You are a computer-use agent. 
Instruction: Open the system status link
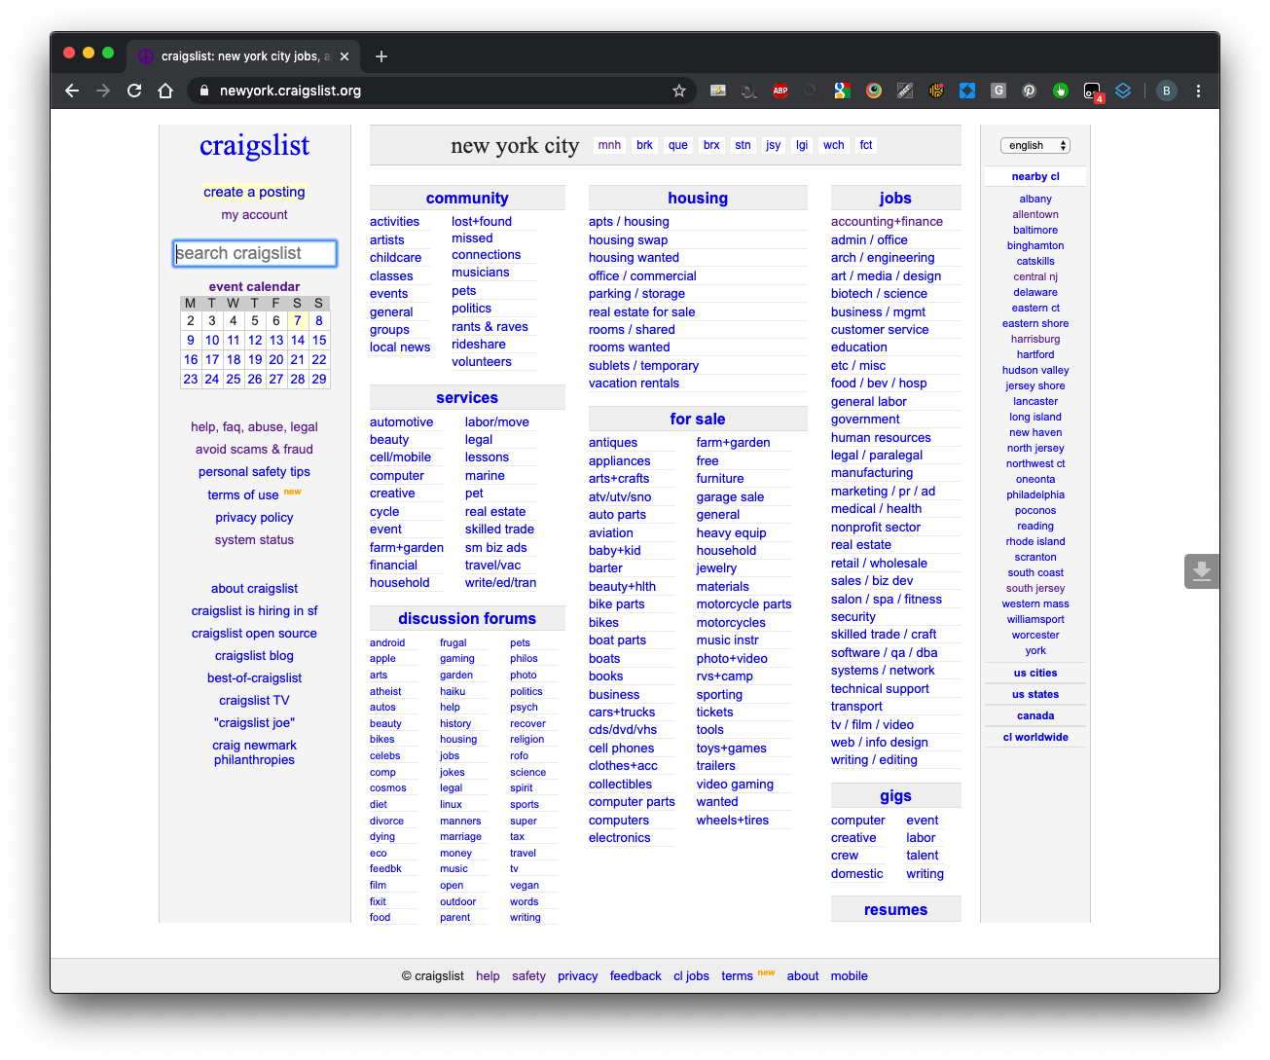point(254,540)
